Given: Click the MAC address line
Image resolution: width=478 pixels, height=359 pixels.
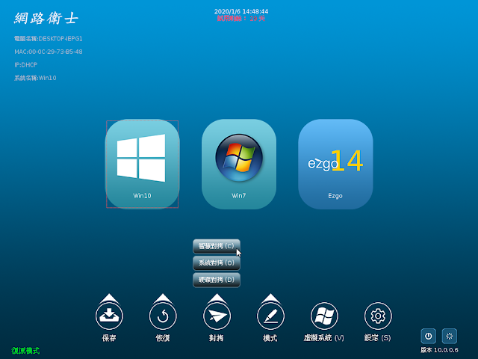Looking at the screenshot, I should pos(48,52).
